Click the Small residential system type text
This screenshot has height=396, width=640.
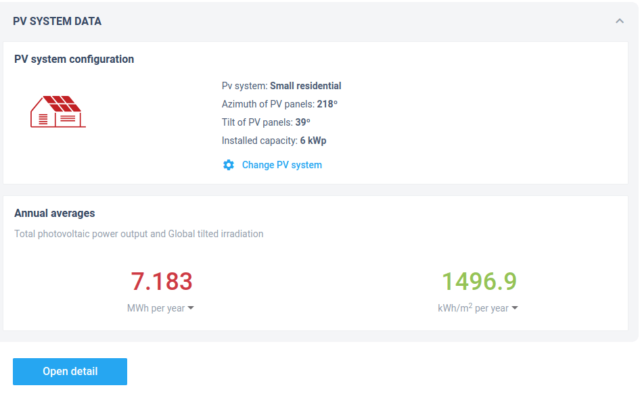click(305, 86)
